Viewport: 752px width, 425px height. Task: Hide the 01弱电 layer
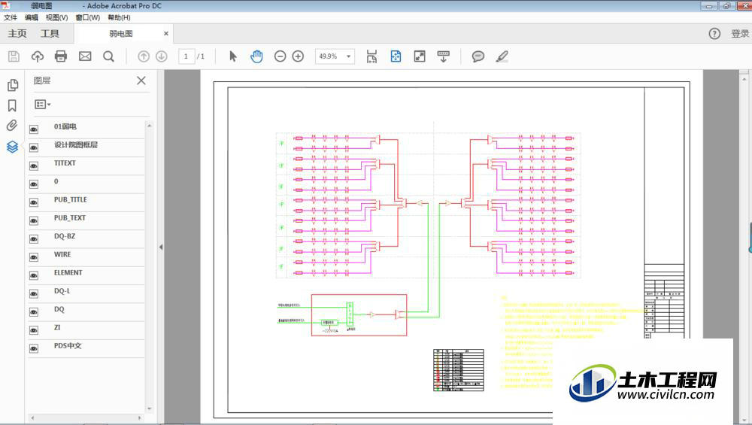34,129
